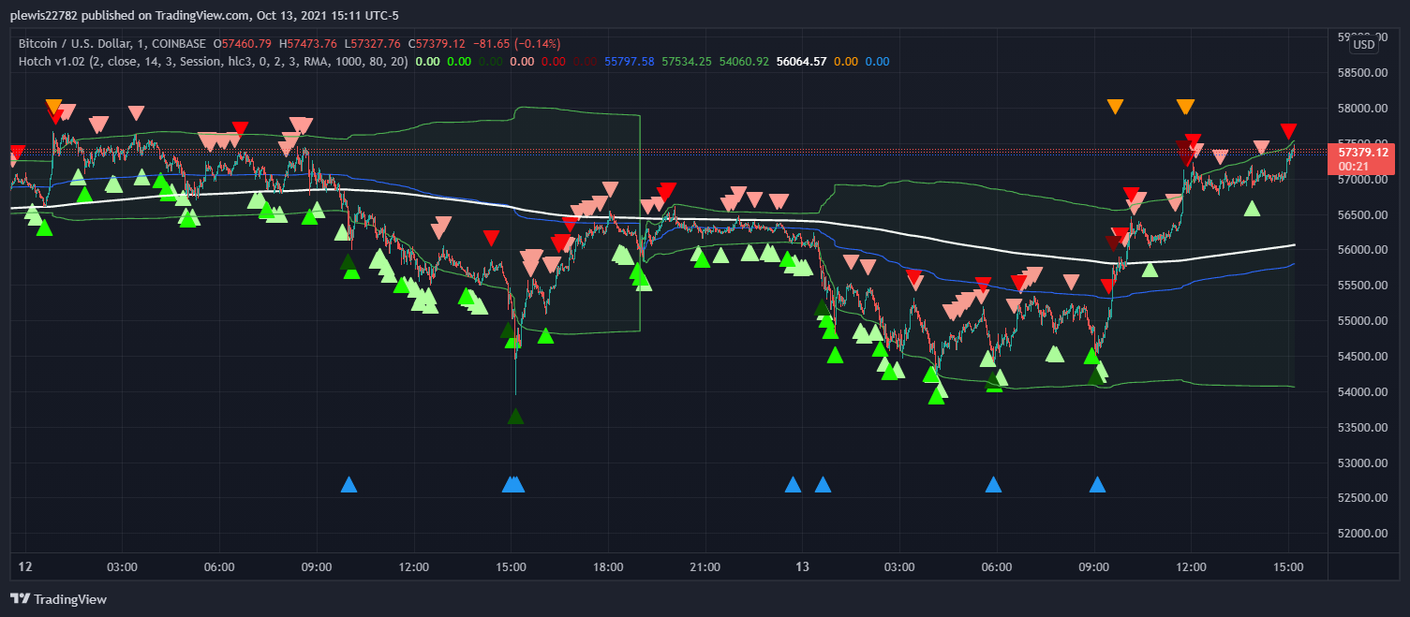Click the high value H57473.76

tap(308, 43)
